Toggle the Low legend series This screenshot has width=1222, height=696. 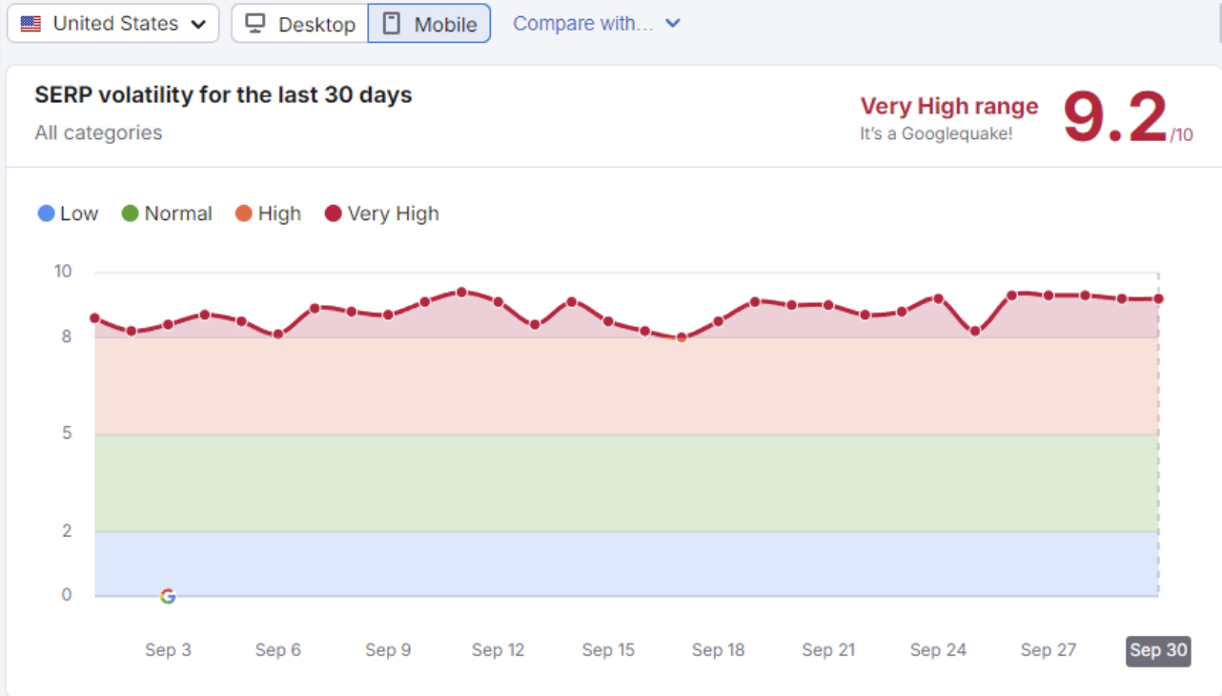click(68, 214)
